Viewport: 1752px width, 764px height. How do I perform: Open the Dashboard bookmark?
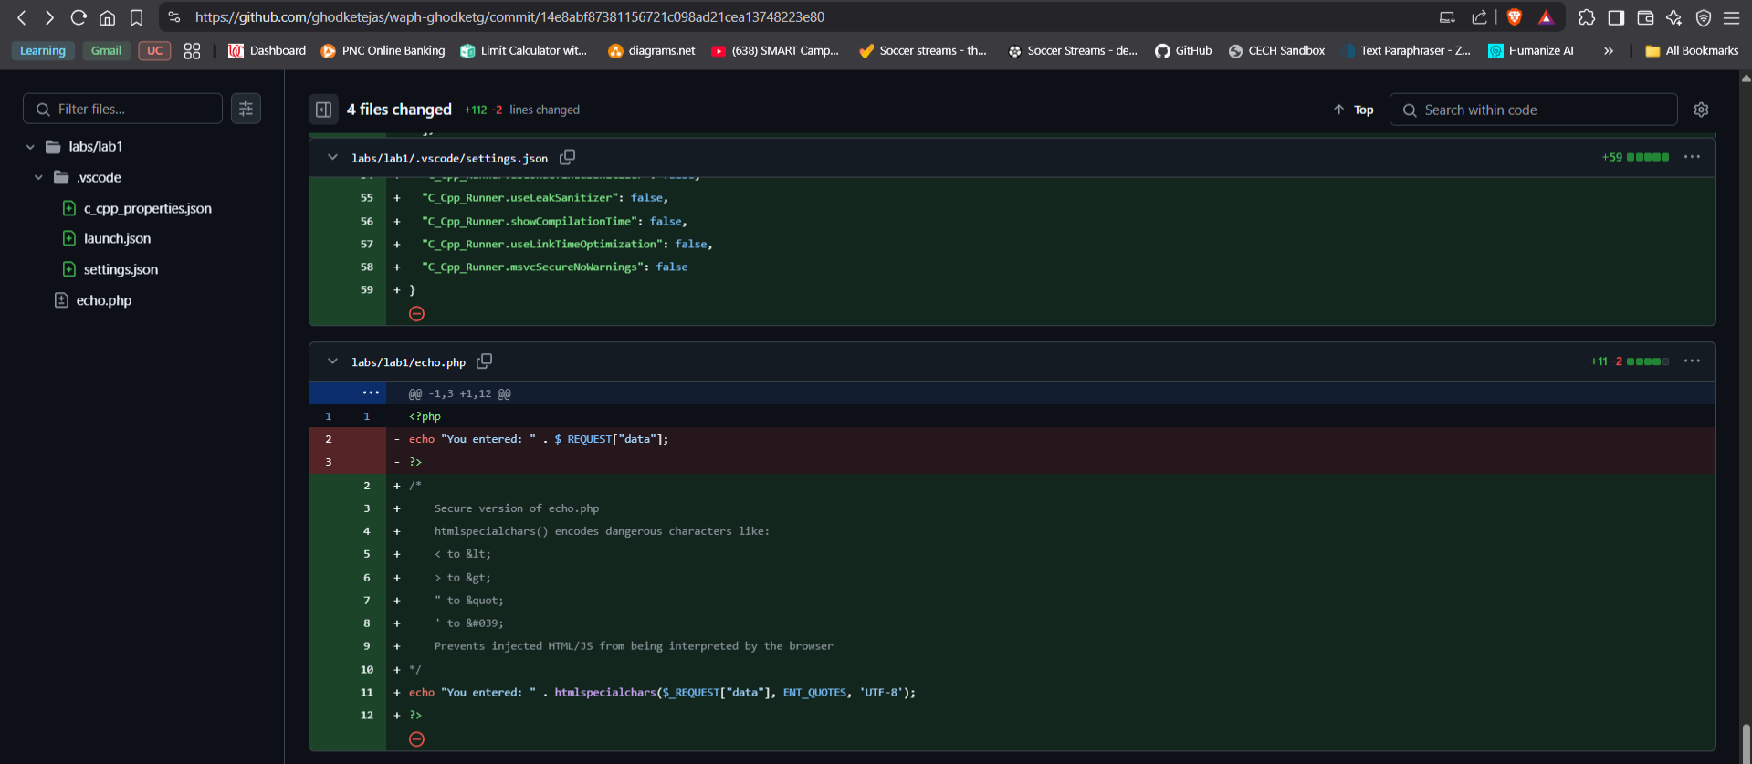tap(268, 51)
